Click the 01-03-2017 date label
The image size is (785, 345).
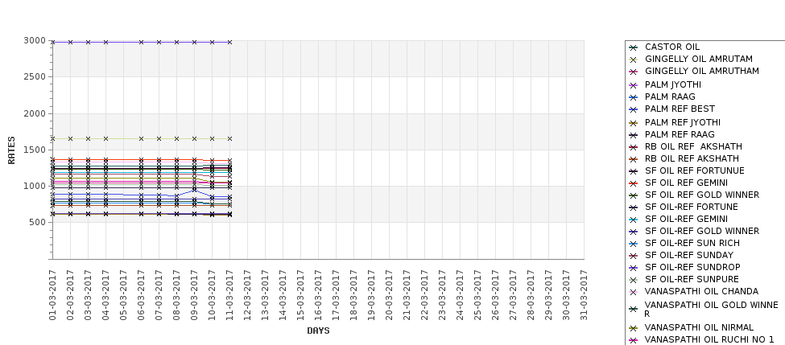[52, 295]
